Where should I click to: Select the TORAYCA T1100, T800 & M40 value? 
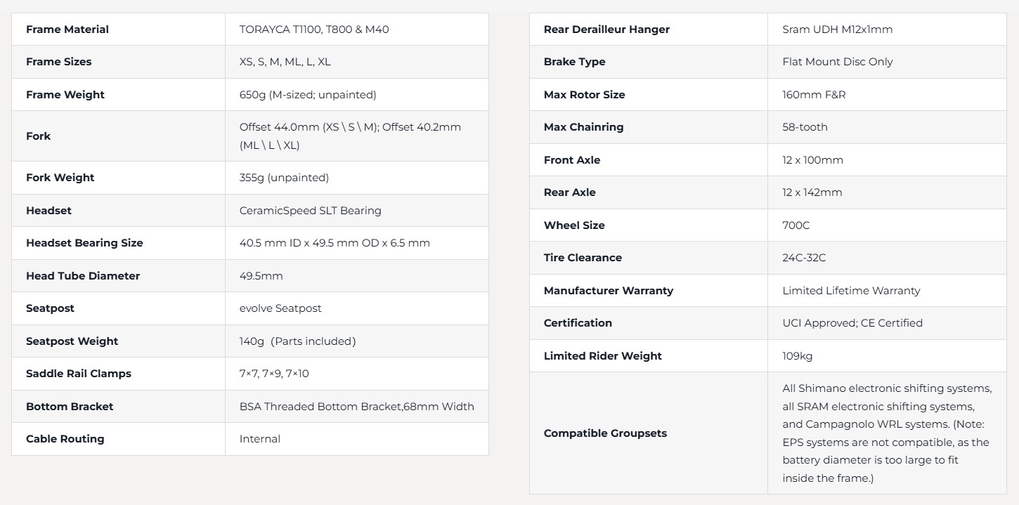313,29
